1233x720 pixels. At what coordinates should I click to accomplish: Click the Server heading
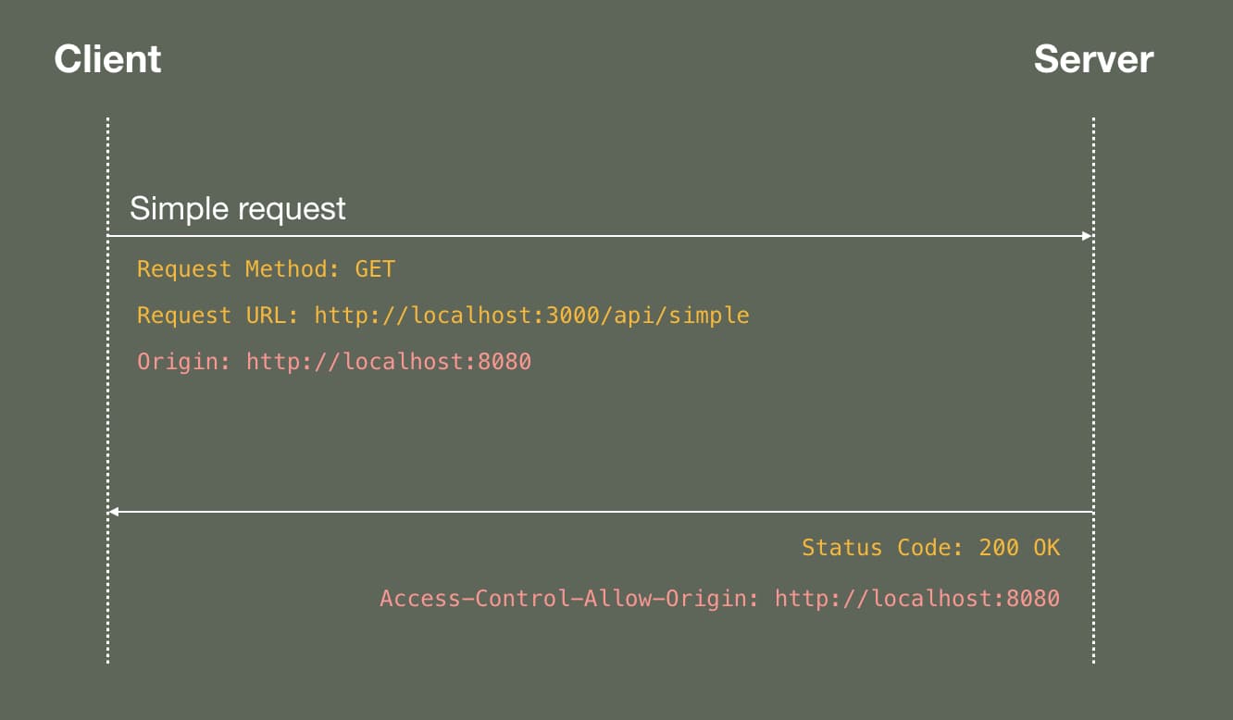[x=1093, y=59]
